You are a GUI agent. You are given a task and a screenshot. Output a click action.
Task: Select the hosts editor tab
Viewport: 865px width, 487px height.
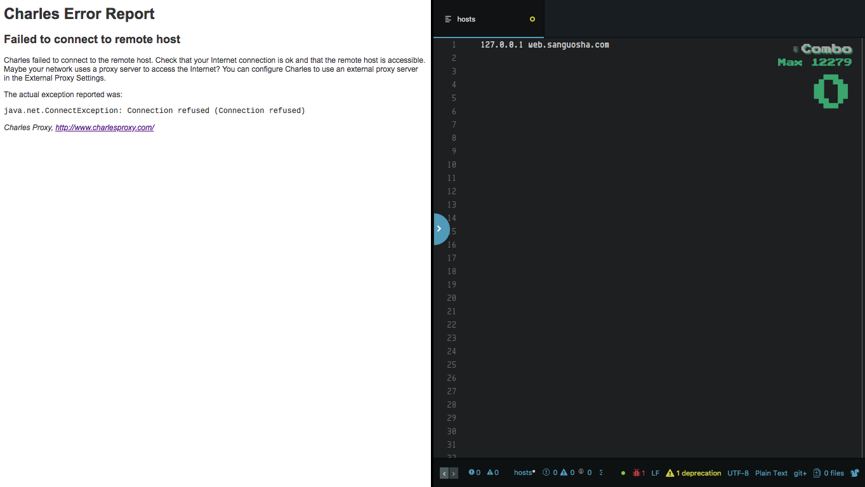point(489,19)
